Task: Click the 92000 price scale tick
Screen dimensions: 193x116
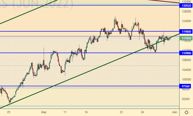Action: [186, 99]
